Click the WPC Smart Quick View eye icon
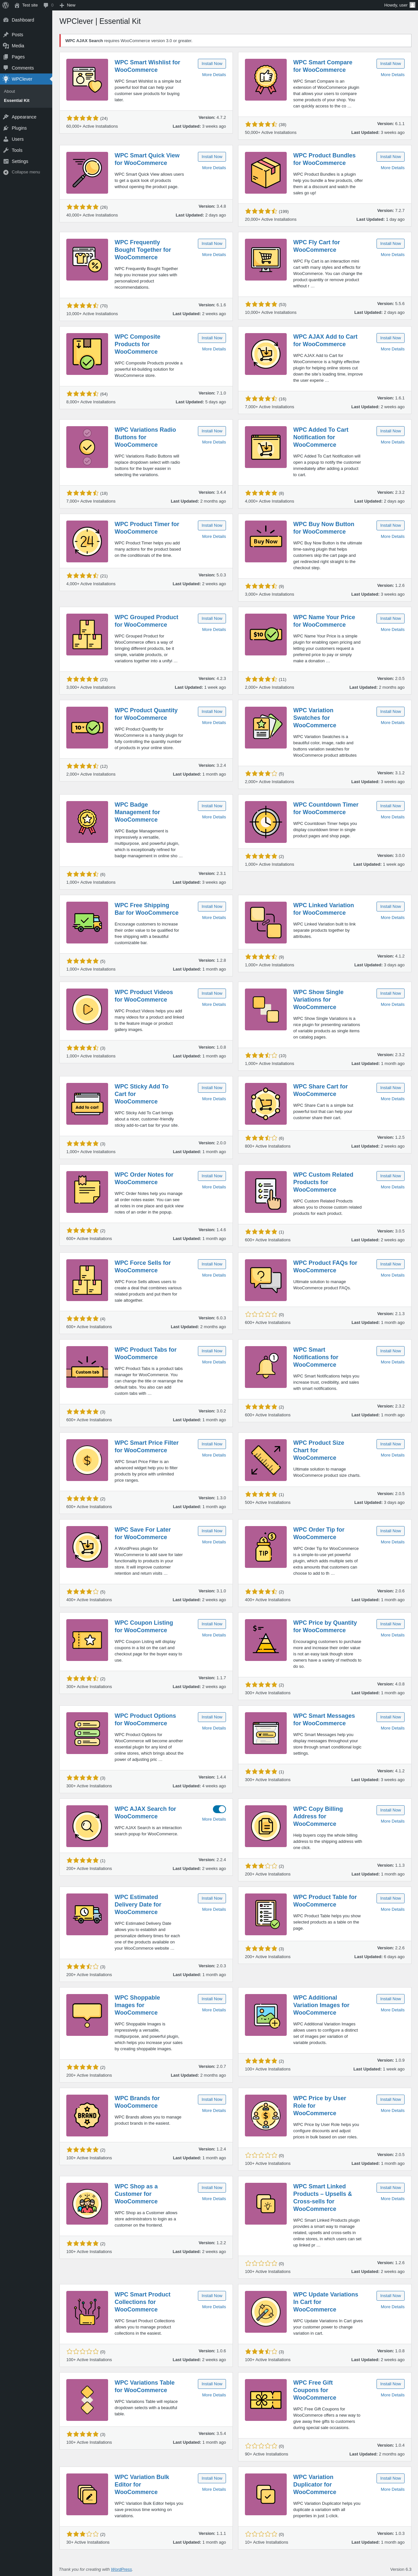Viewport: 418px width, 2576px height. point(87,173)
